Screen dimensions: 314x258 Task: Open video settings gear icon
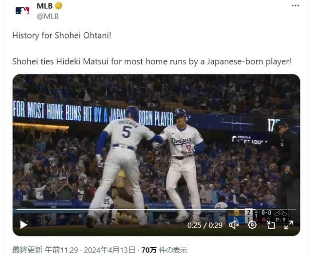coord(252,225)
